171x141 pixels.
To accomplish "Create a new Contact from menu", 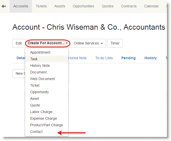I will [x=36, y=132].
